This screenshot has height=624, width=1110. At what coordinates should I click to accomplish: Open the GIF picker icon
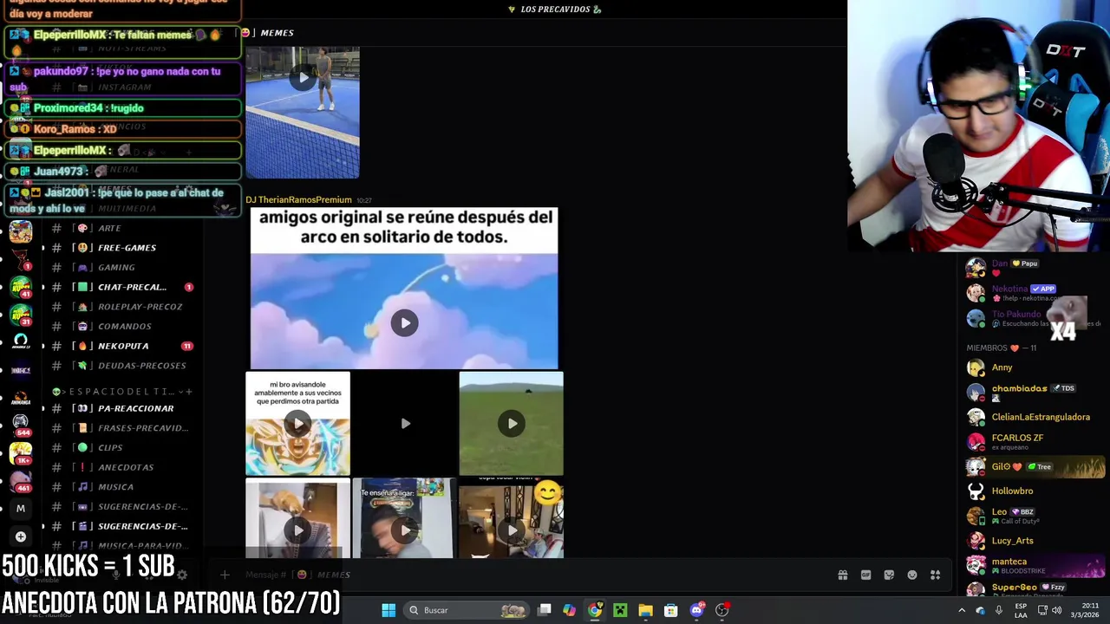pyautogui.click(x=865, y=575)
